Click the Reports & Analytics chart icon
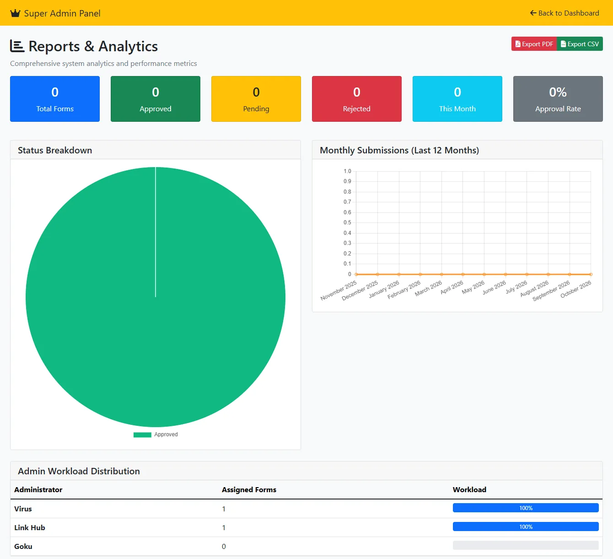 [17, 46]
